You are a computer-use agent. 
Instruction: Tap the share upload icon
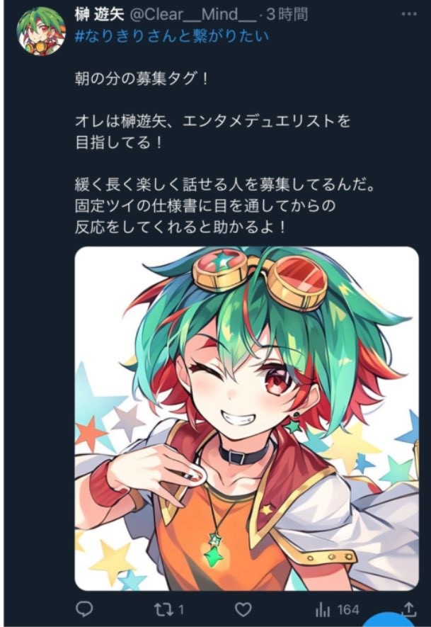(x=408, y=609)
